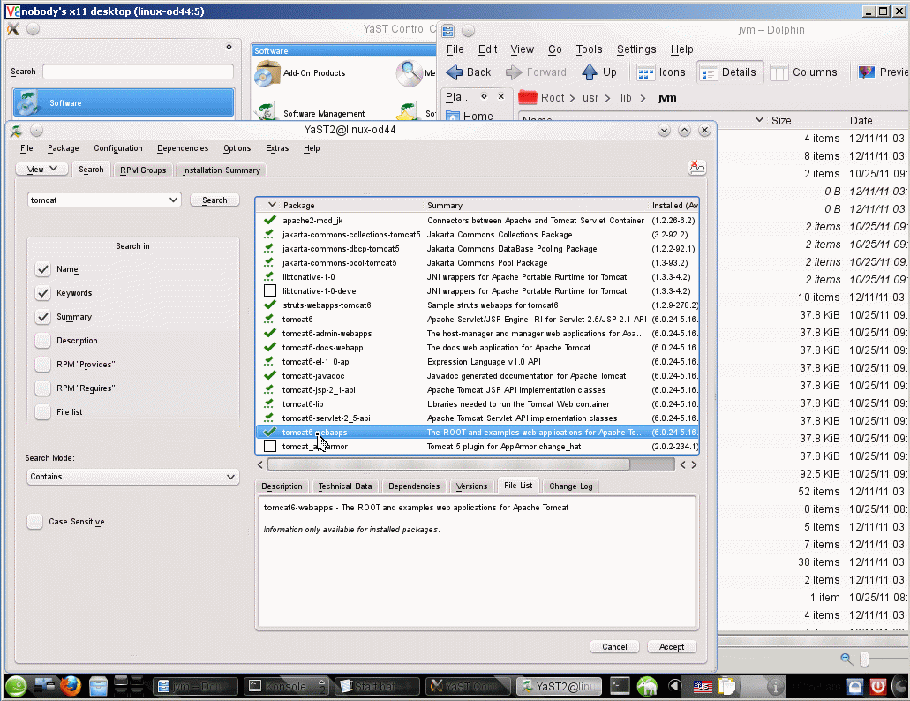Click status icon of tomcat6-admin-webapps package
Image resolution: width=910 pixels, height=701 pixels.
click(x=269, y=333)
